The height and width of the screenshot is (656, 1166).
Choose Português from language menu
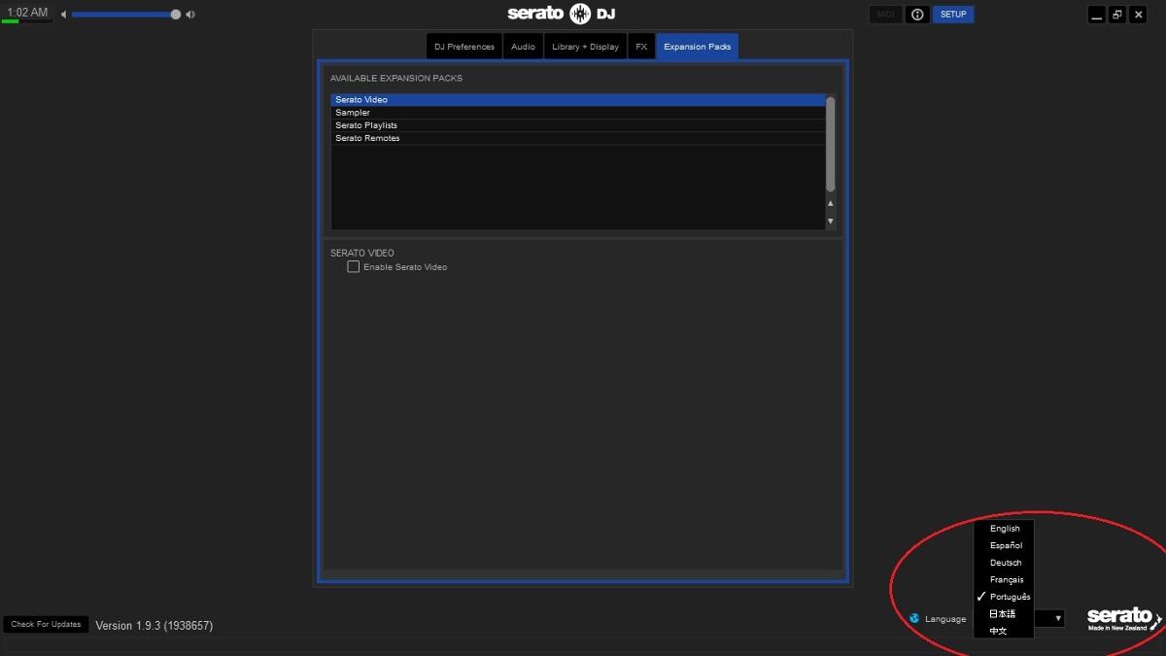point(1005,597)
